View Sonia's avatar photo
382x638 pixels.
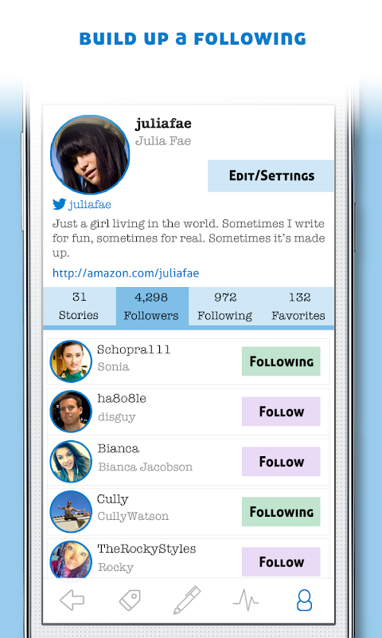coord(71,361)
